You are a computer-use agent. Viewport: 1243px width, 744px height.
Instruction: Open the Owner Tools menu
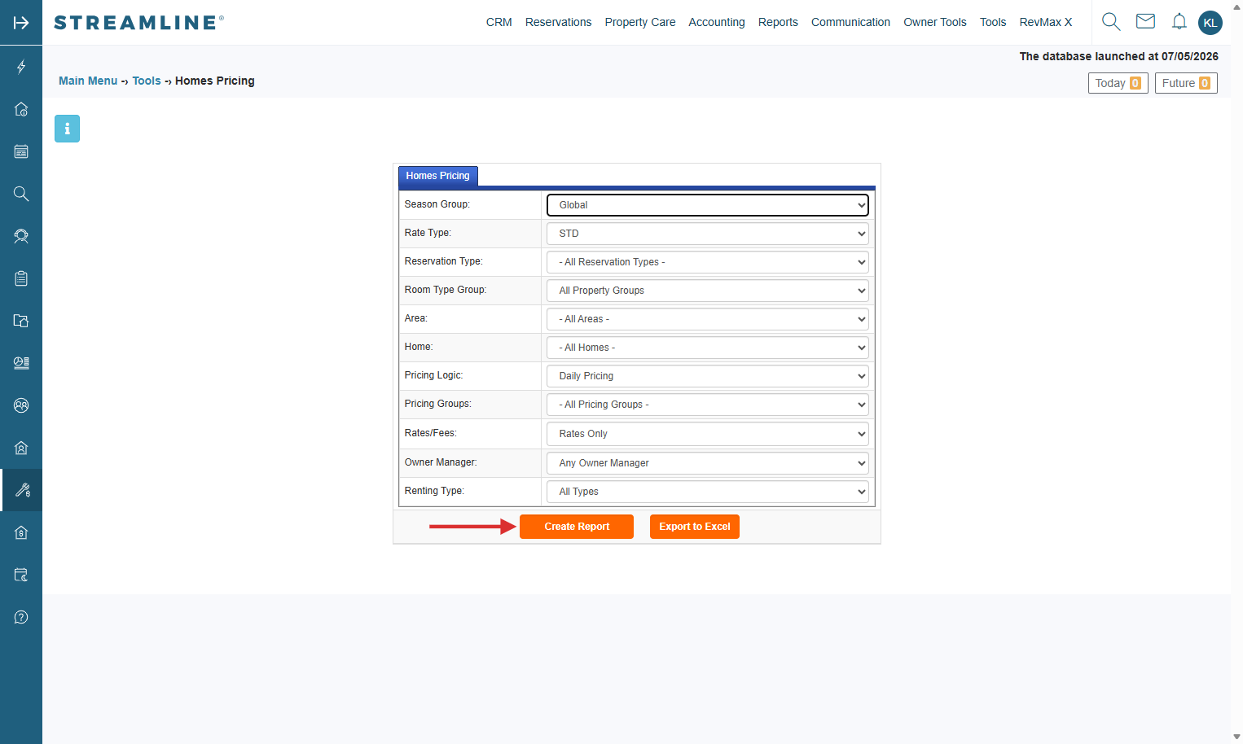point(935,22)
